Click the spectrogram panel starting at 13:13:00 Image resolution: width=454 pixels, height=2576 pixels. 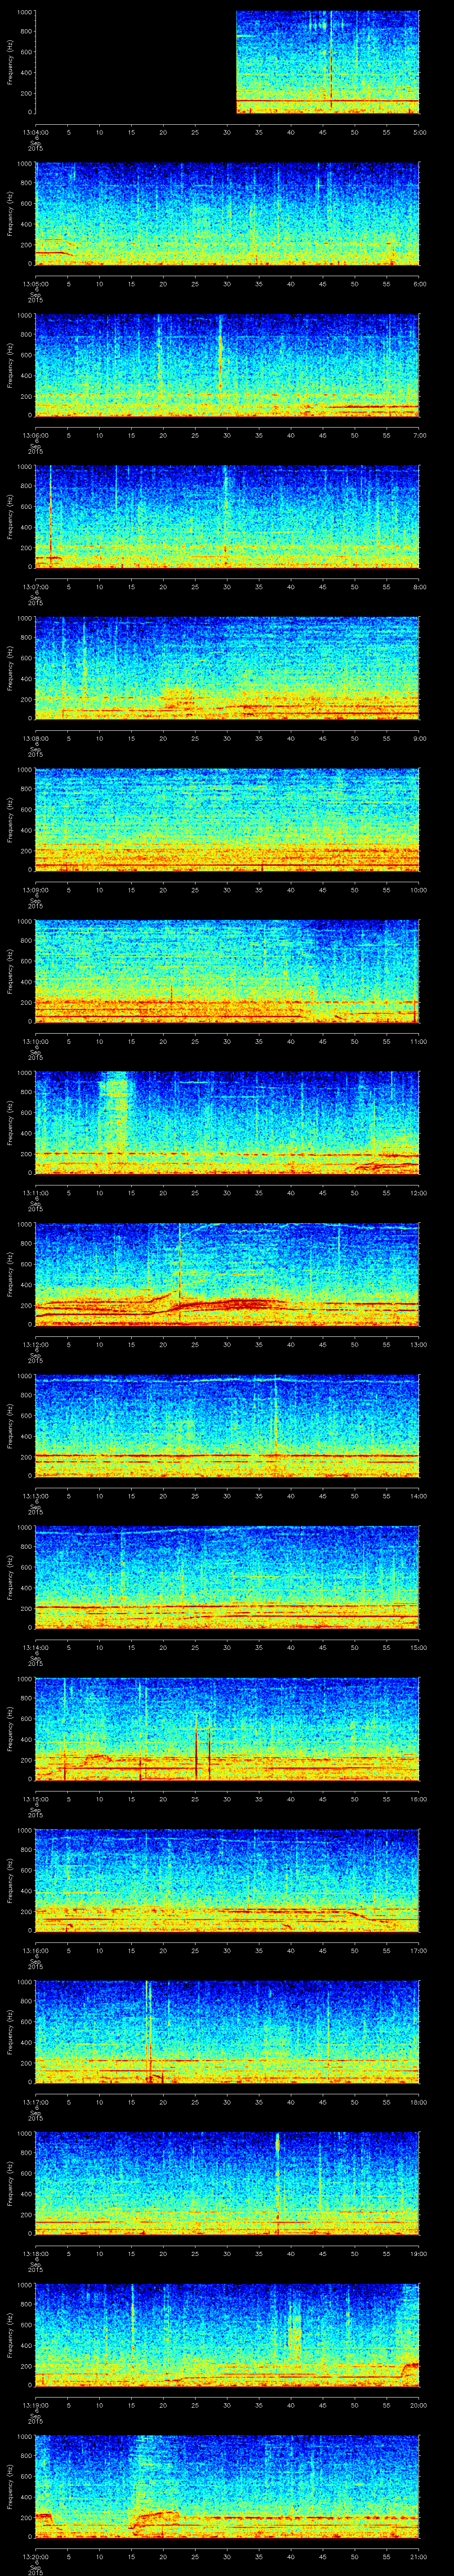pos(227,1426)
